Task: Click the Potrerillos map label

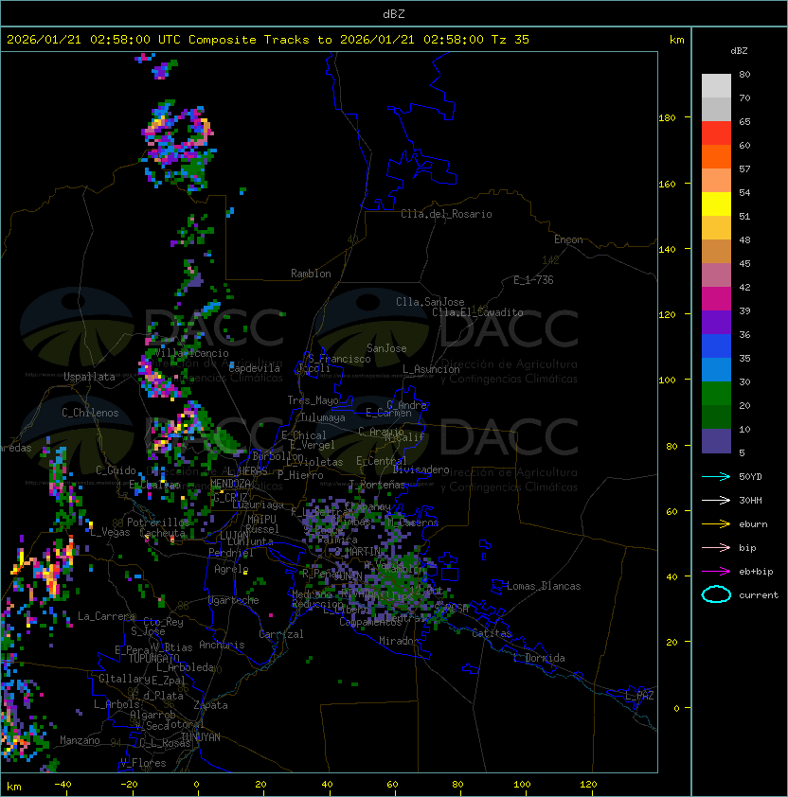Action: pyautogui.click(x=158, y=522)
